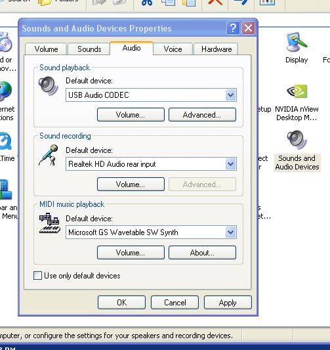Viewport: 330px width, 350px height.
Task: Switch to the Sounds tab
Action: 89,49
